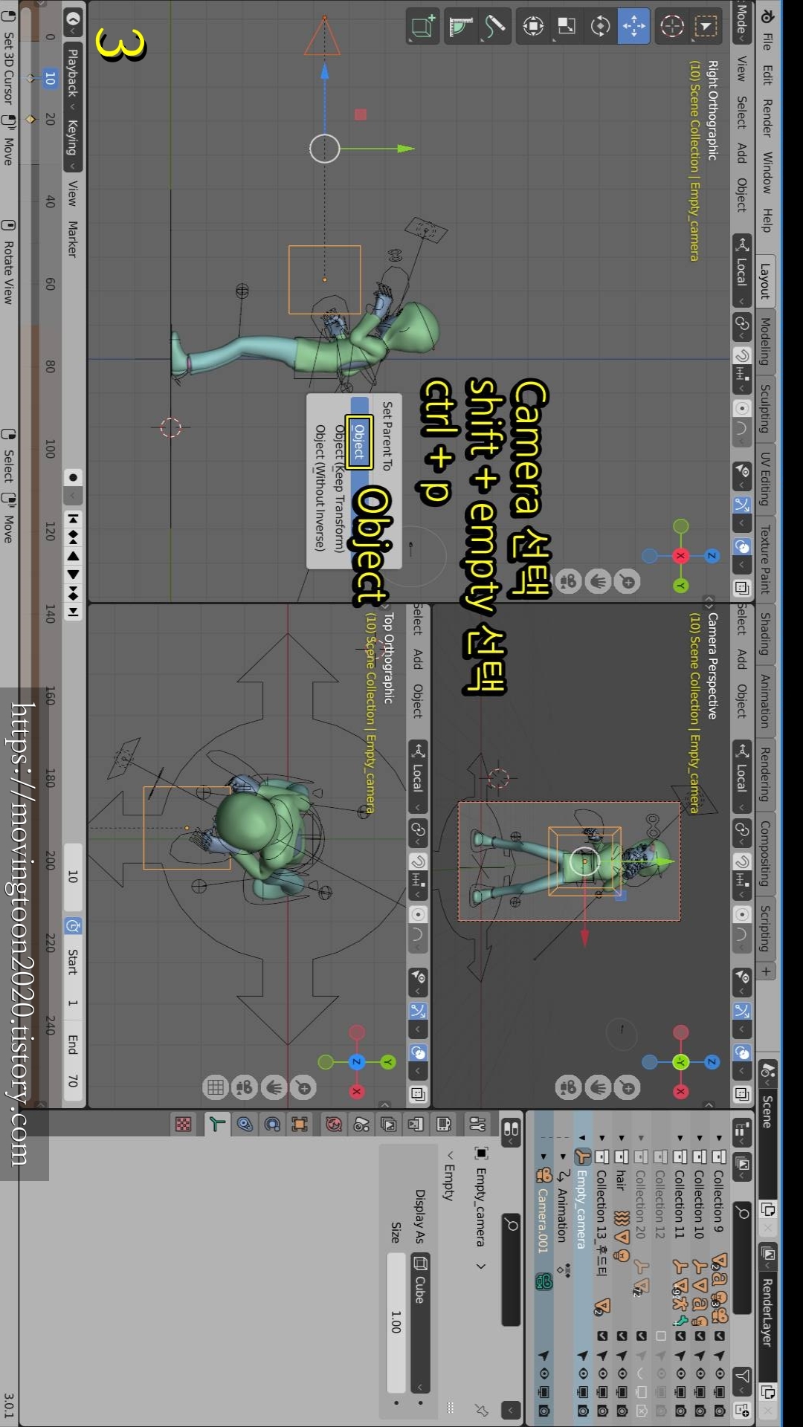Hide Empty_camera in viewport via eye

click(x=583, y=1373)
